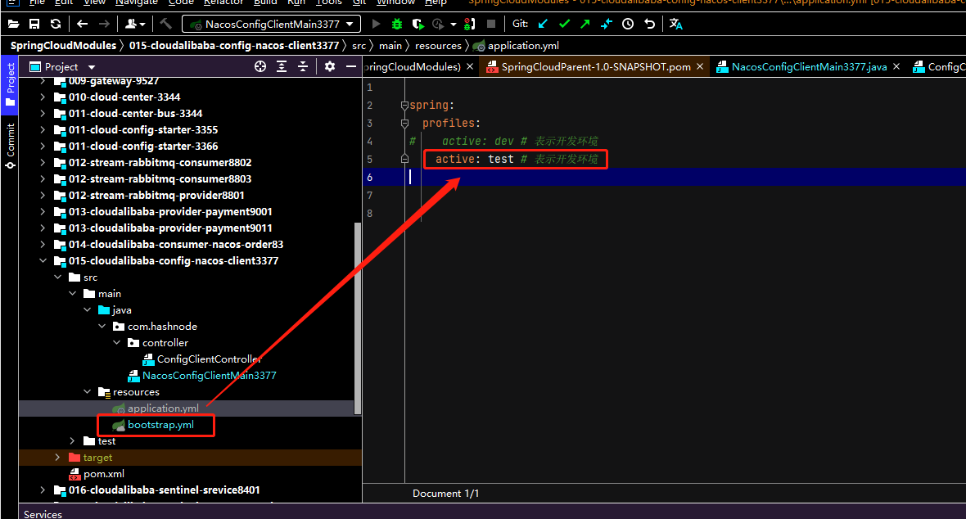Toggle the Commit tool window sidebar button
The height and width of the screenshot is (519, 966).
point(10,146)
